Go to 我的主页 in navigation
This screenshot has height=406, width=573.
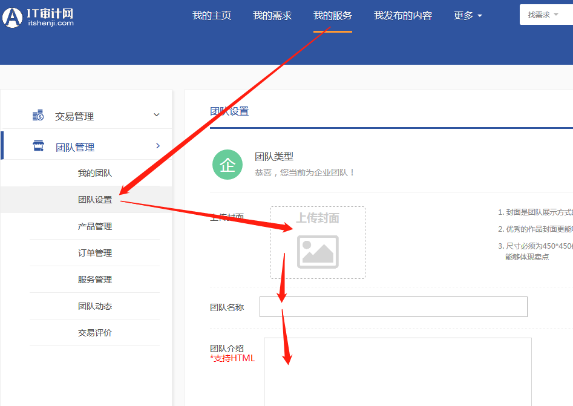[x=212, y=16]
